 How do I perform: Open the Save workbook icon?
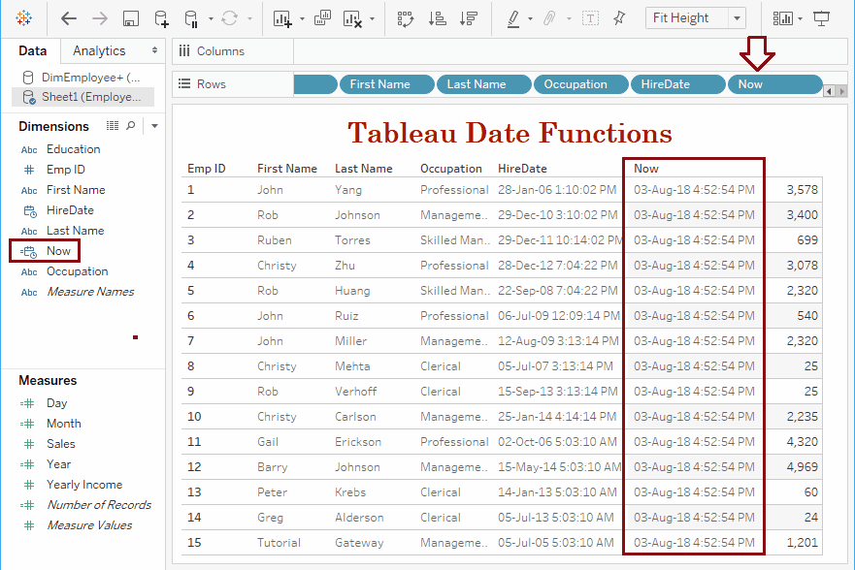point(131,17)
